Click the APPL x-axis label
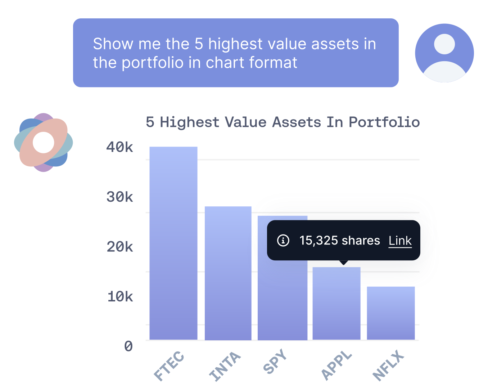Screen dimensions: 479x390 [x=336, y=366]
